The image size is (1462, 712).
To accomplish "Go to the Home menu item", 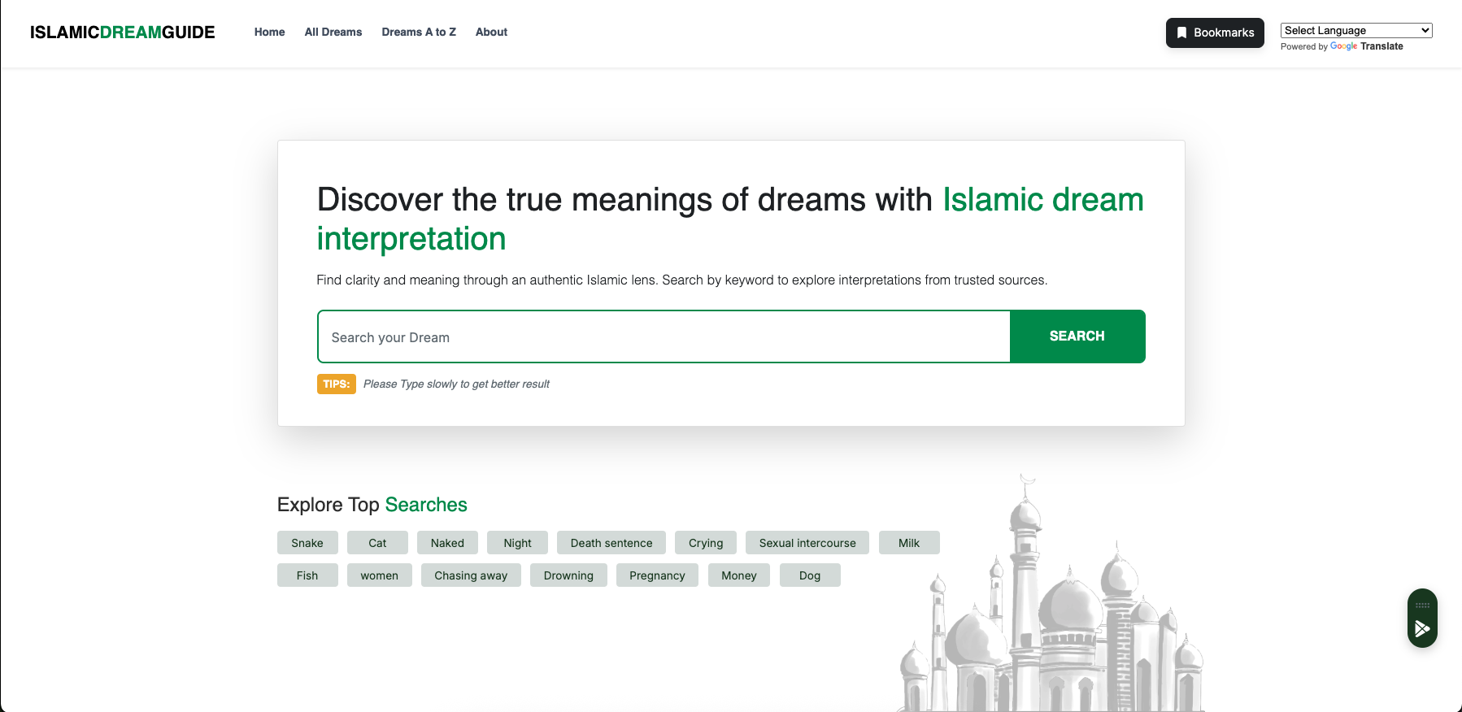I will tap(269, 32).
